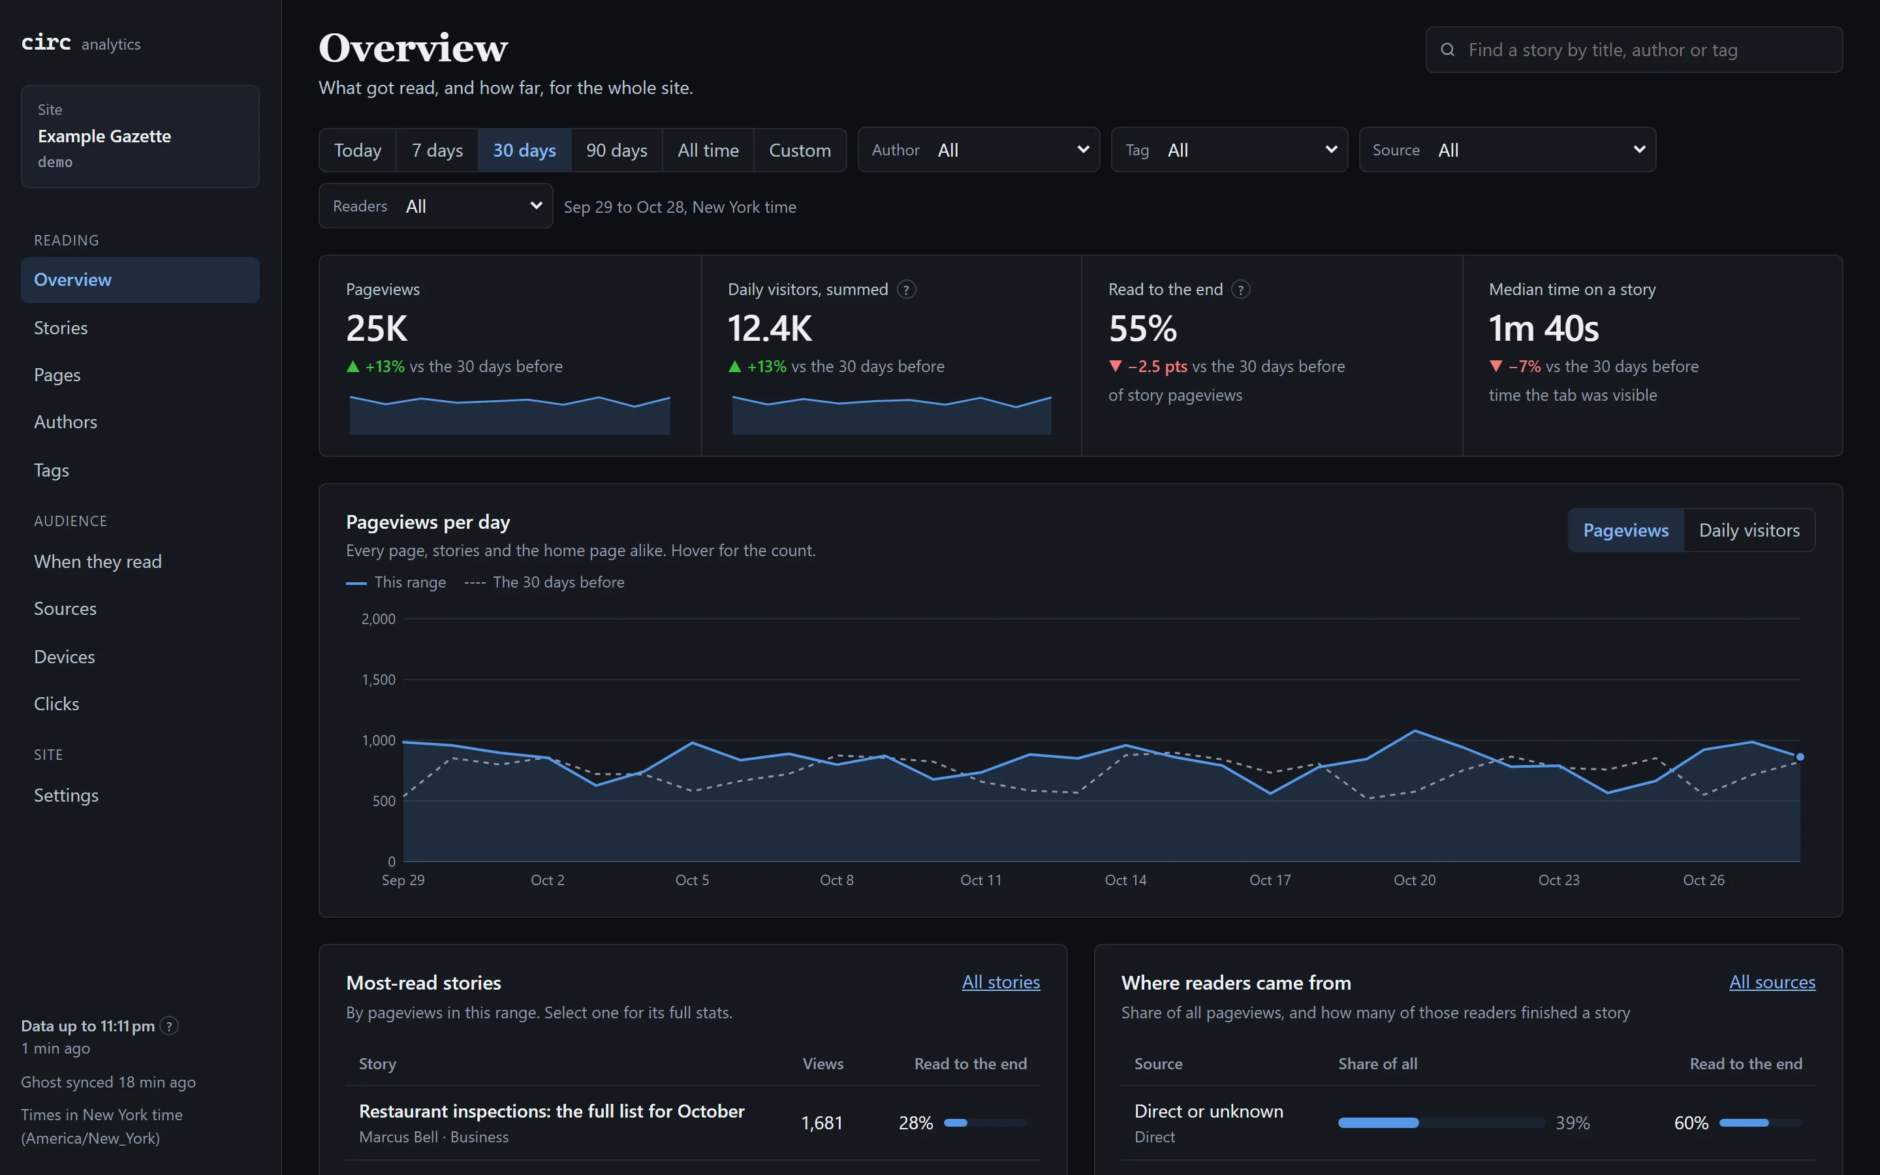The height and width of the screenshot is (1175, 1880).
Task: Open the Example Gazette site selector
Action: 140,136
